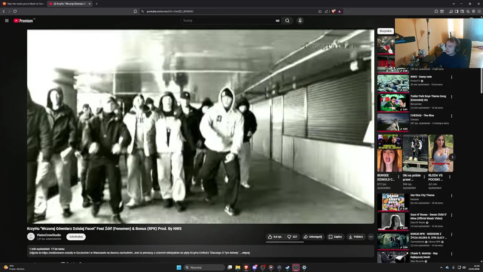Screen dimensions: 483x272
Task: Open the CHESUQI - The Blue thumbnail
Action: coord(393,122)
